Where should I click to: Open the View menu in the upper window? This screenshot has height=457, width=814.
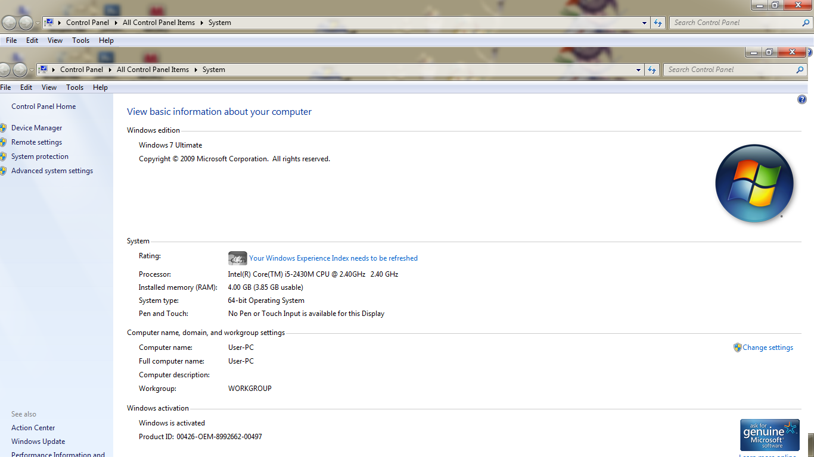(55, 40)
